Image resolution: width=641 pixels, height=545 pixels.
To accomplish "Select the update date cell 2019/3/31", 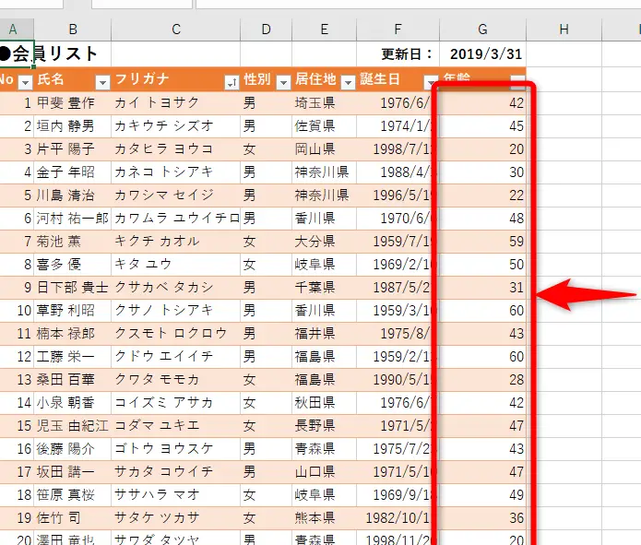I will 485,54.
